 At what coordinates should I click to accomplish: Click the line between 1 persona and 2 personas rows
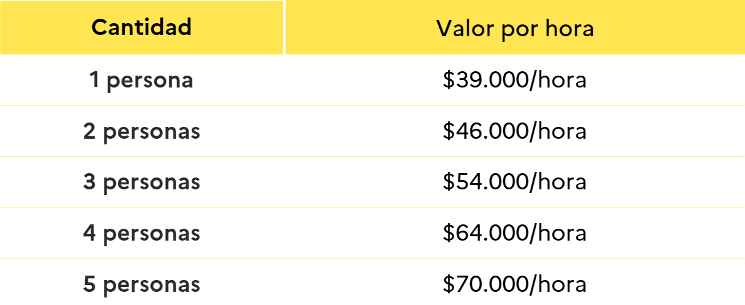[x=372, y=106]
